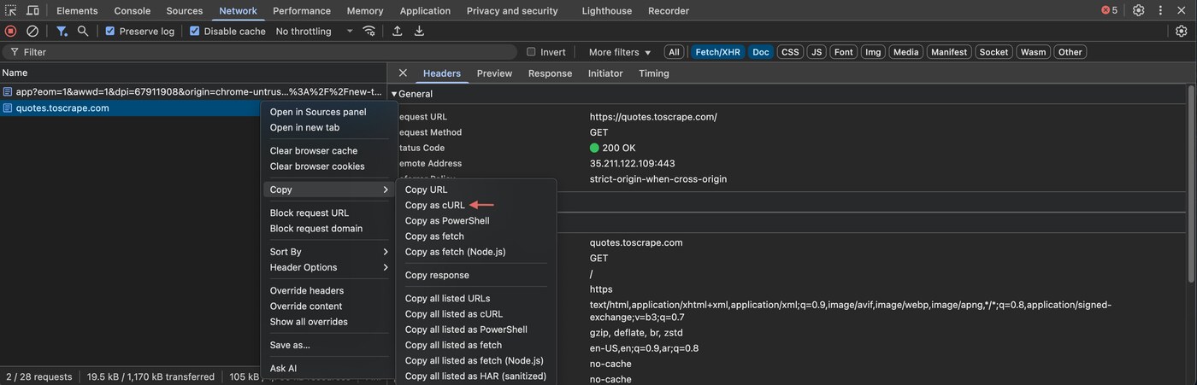Switch to the Elements tab
This screenshot has height=385, width=1197.
pyautogui.click(x=77, y=10)
